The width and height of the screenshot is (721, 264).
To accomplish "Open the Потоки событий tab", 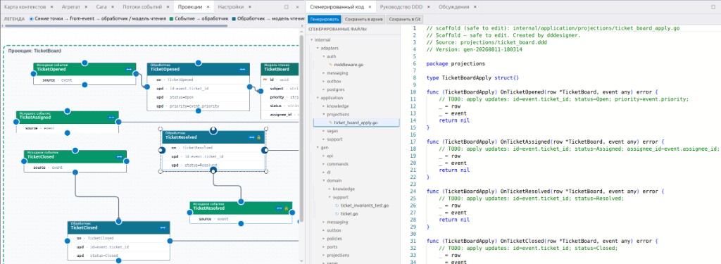I will tap(142, 7).
